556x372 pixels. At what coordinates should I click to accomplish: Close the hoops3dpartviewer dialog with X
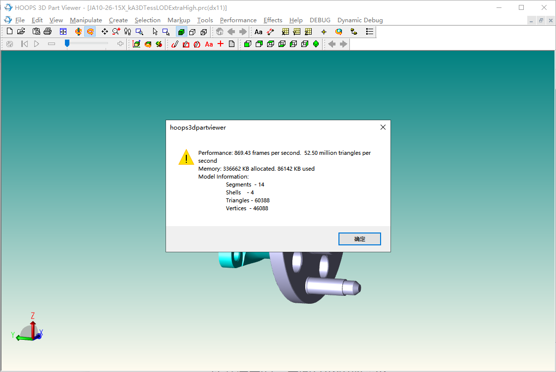point(383,127)
